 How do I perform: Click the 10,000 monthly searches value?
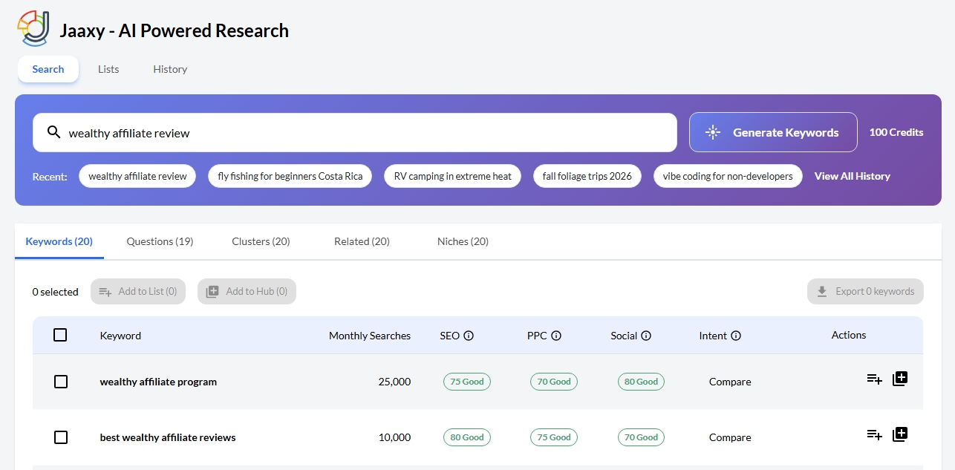click(394, 437)
